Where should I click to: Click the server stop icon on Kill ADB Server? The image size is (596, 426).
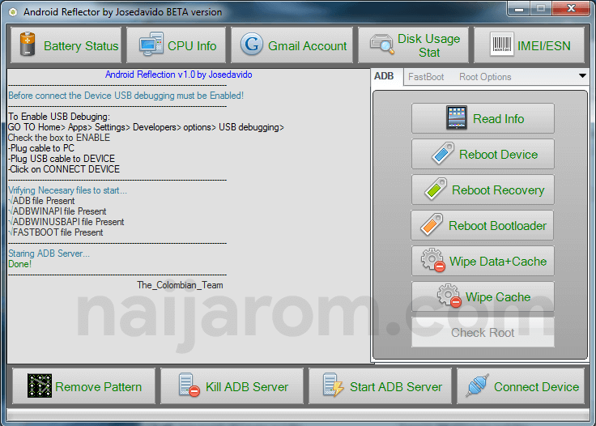tap(189, 385)
